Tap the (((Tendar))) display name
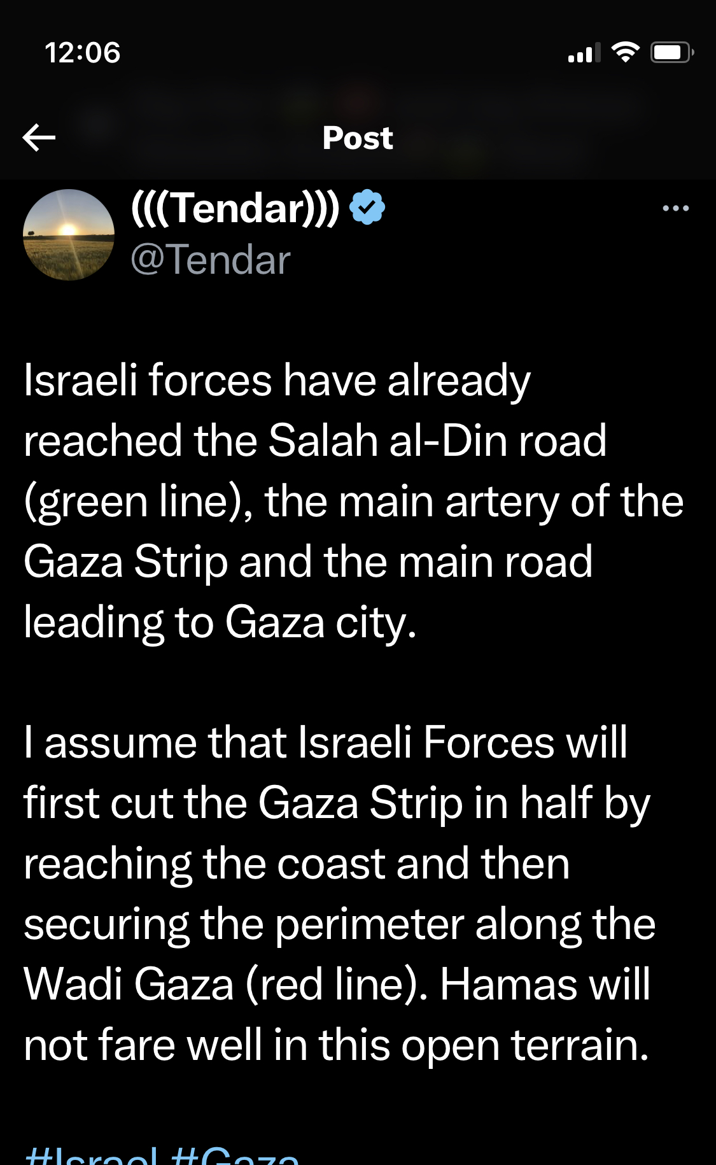The image size is (716, 1165). (x=235, y=208)
